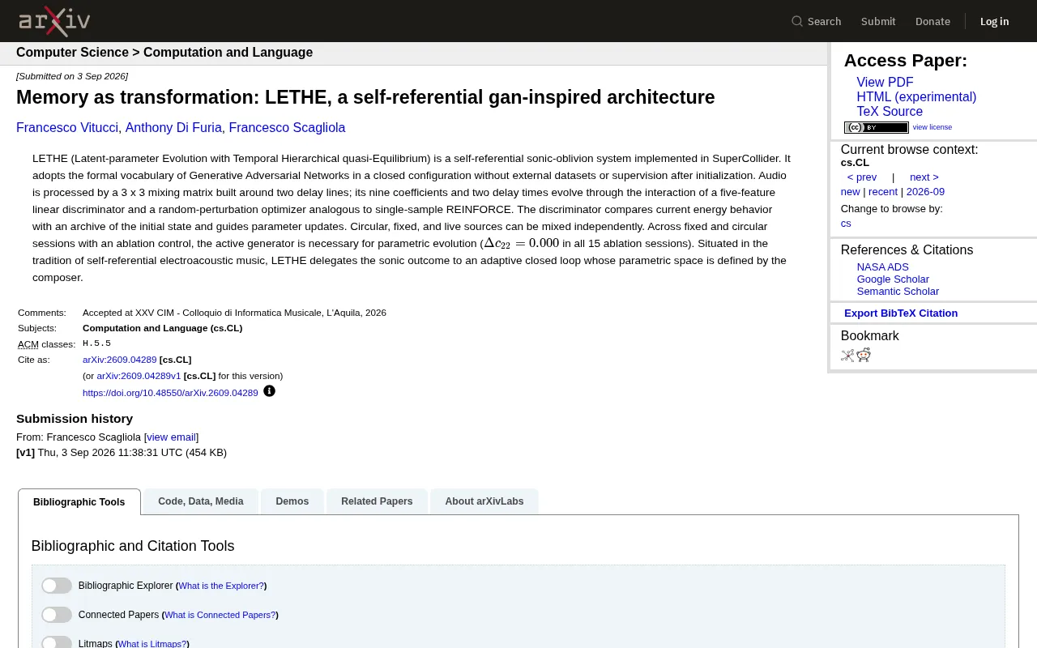Viewport: 1037px width, 648px height.
Task: Click the view email link
Action: [x=171, y=437]
